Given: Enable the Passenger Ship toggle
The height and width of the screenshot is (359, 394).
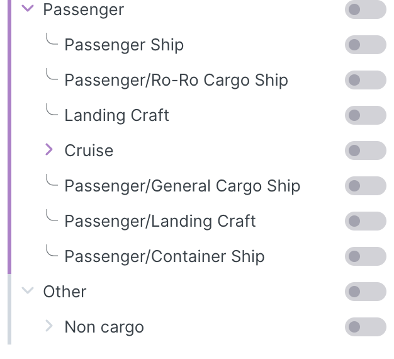Looking at the screenshot, I should 365,45.
